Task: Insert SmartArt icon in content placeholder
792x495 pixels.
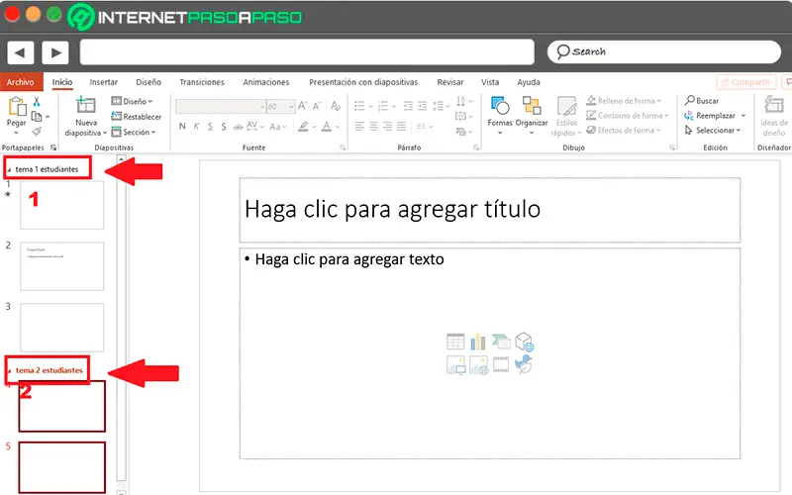Action: 501,342
